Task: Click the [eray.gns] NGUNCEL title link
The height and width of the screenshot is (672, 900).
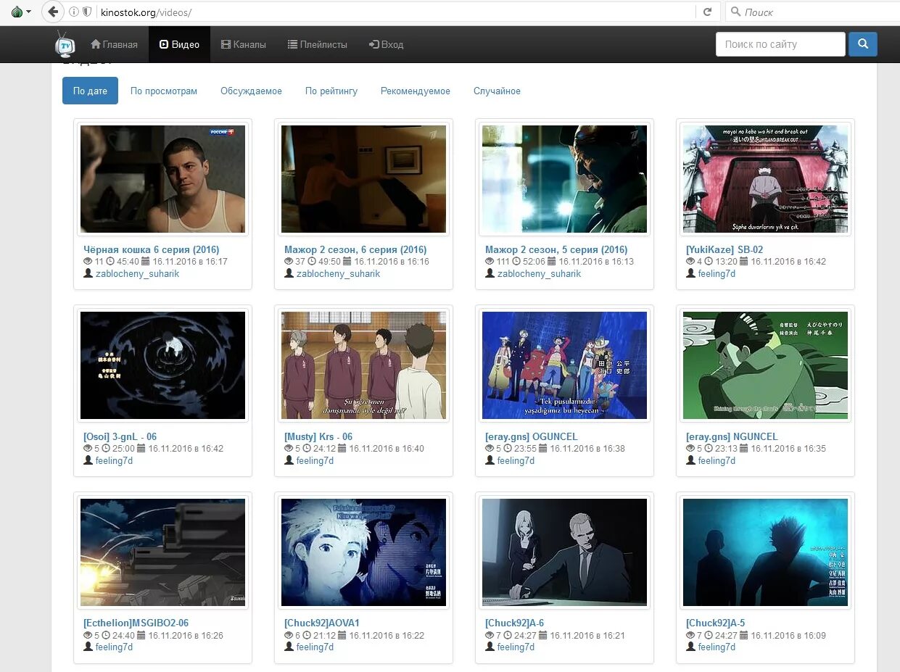Action: 732,436
